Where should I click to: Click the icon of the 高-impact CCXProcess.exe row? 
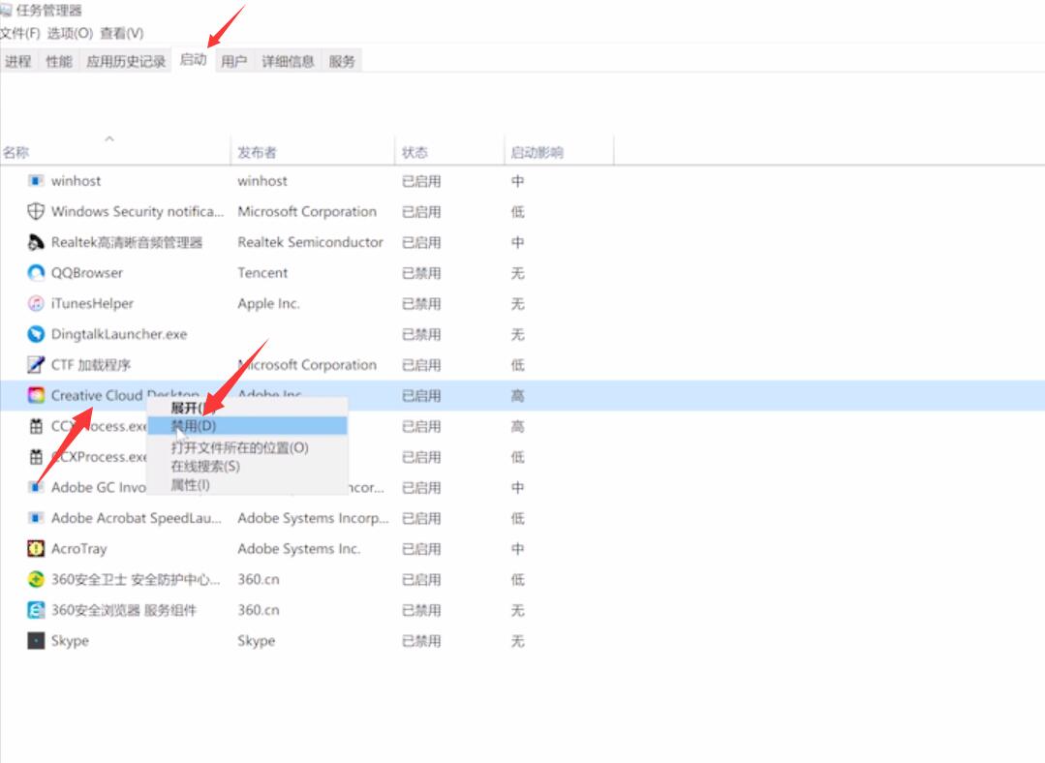pos(36,426)
